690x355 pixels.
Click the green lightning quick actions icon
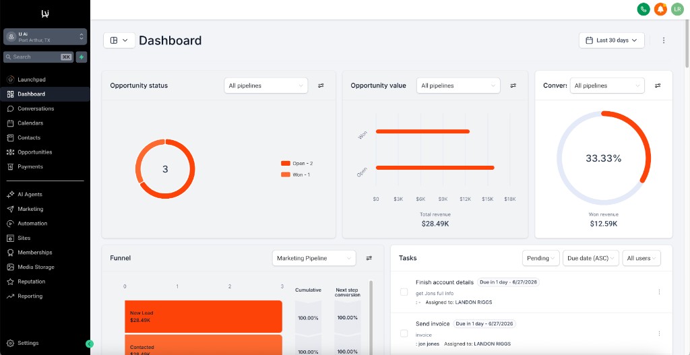[x=82, y=57]
